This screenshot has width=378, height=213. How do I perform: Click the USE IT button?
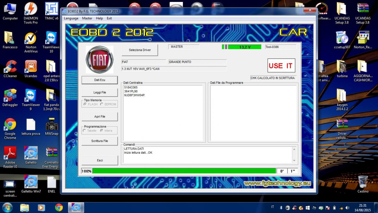(x=281, y=66)
